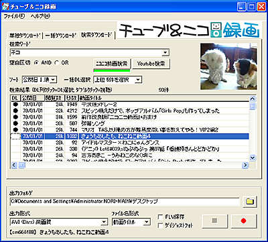Open the ソート 公開日 dropdown

tap(53, 79)
